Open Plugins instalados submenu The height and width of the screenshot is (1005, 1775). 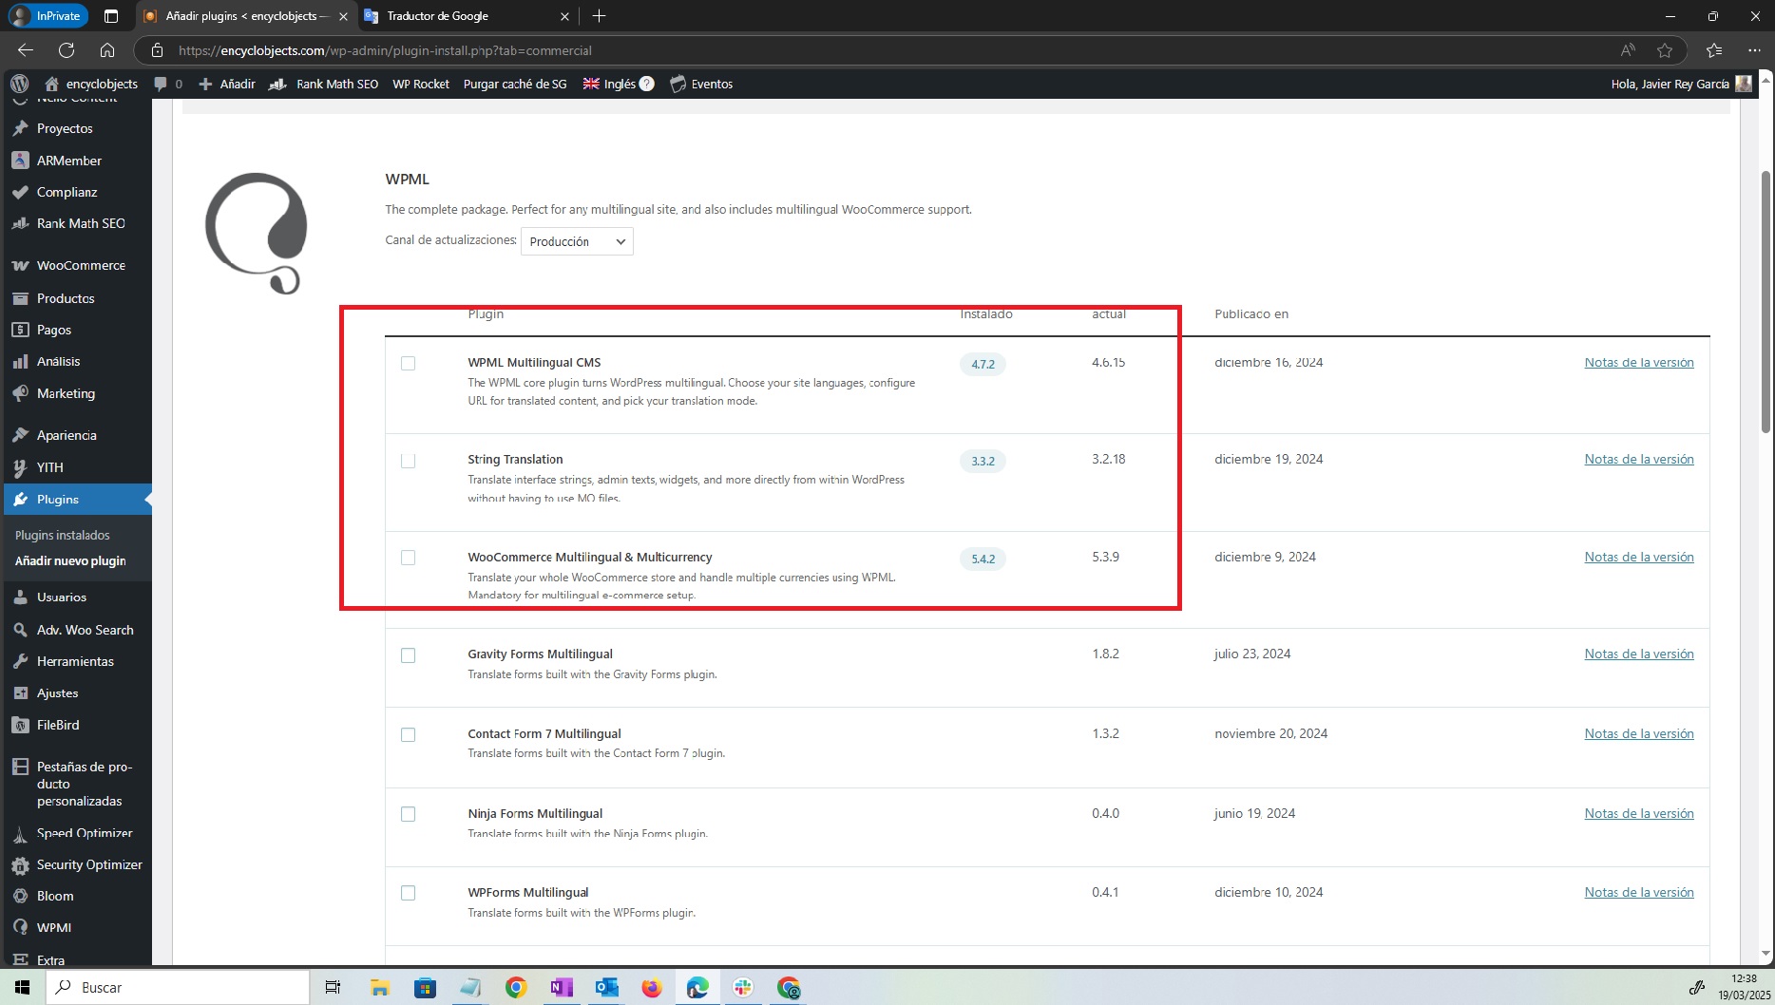pos(63,535)
